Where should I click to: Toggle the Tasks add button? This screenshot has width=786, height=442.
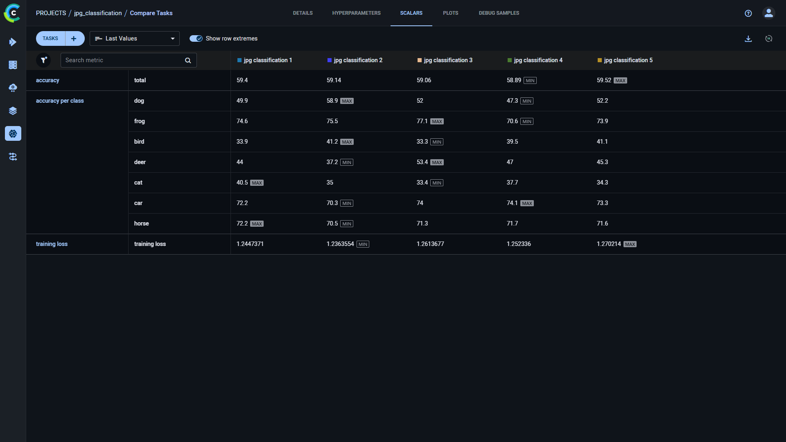click(x=73, y=38)
